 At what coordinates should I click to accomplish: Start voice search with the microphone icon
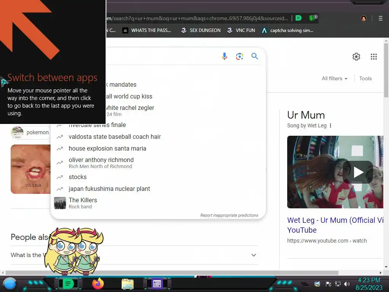(x=224, y=56)
